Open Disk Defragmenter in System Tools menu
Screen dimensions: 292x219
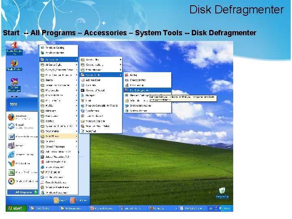coord(147,90)
